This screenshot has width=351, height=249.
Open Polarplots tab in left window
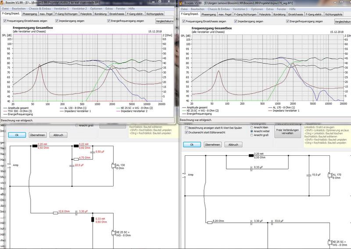(x=86, y=14)
